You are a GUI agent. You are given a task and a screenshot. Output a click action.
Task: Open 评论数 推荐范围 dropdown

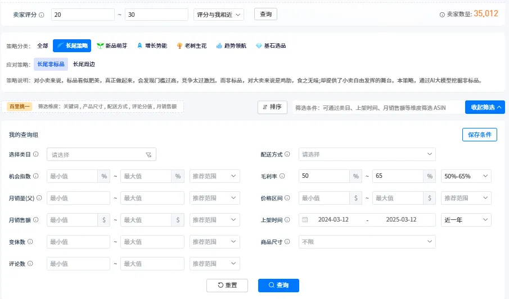[x=215, y=263]
